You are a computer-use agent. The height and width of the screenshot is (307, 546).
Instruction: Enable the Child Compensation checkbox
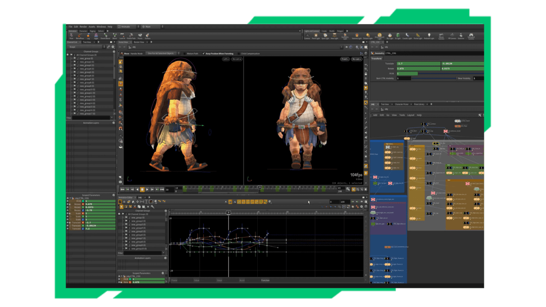[x=239, y=53]
